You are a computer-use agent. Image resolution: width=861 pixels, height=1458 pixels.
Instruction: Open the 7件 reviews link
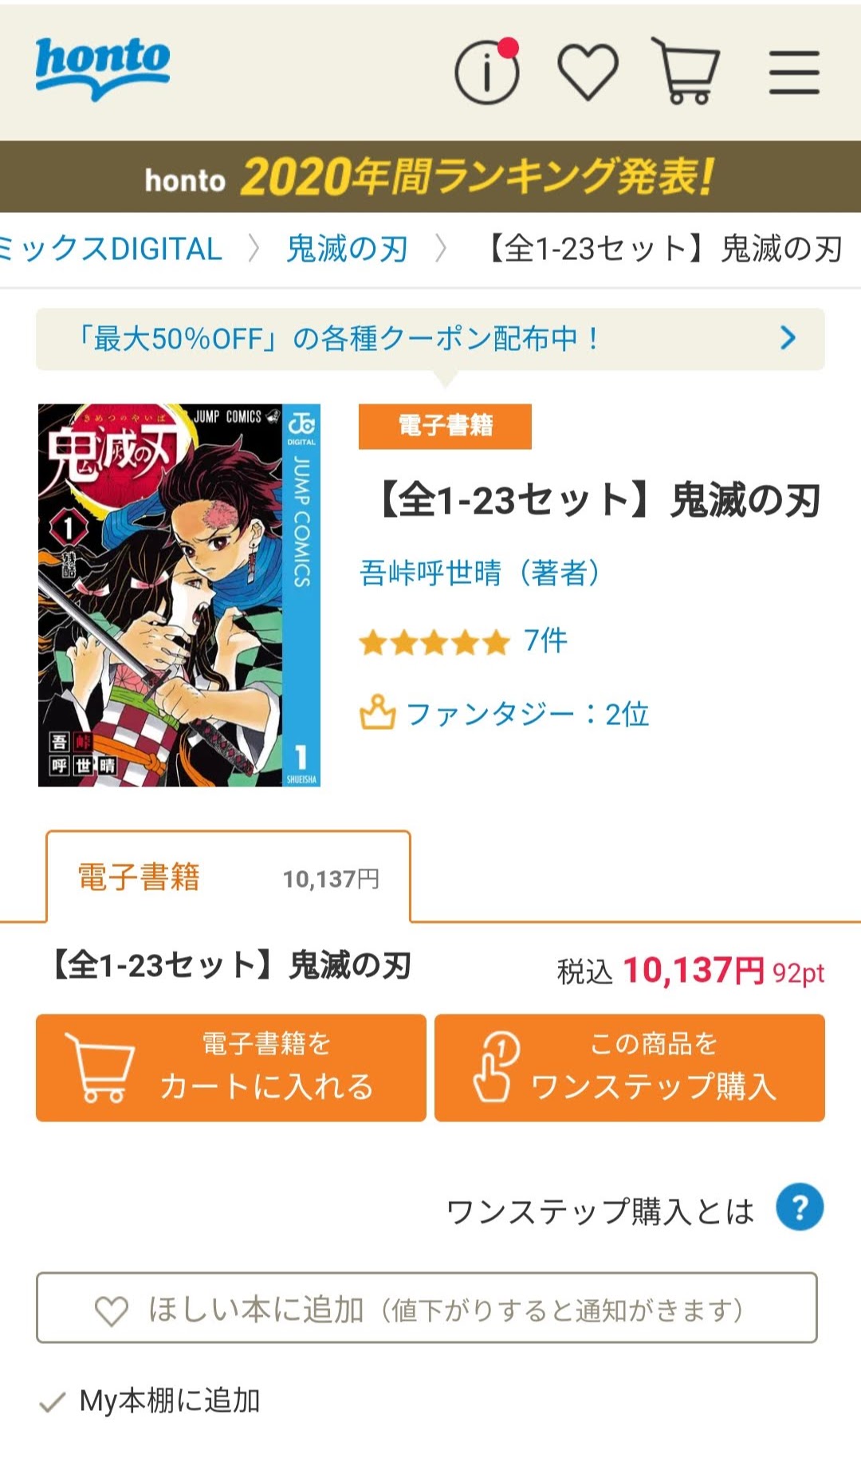click(x=545, y=640)
